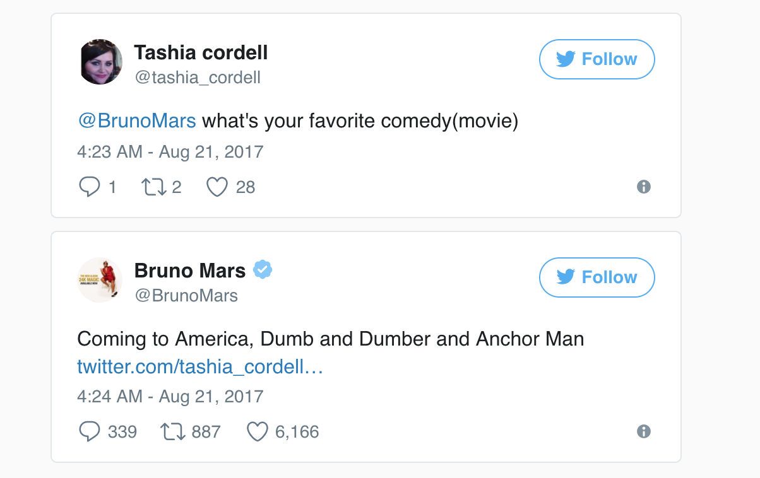
Task: Open the @BrunoMars mention link
Action: [136, 120]
